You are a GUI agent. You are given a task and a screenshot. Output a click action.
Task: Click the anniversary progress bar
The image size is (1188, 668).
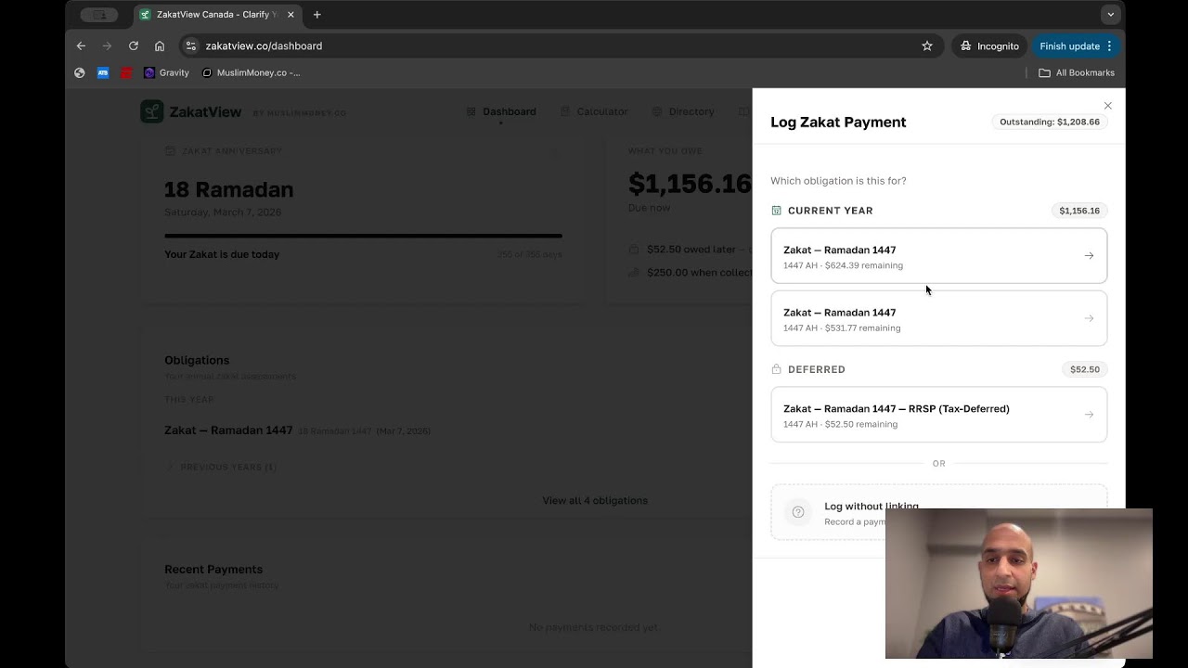[x=363, y=236]
